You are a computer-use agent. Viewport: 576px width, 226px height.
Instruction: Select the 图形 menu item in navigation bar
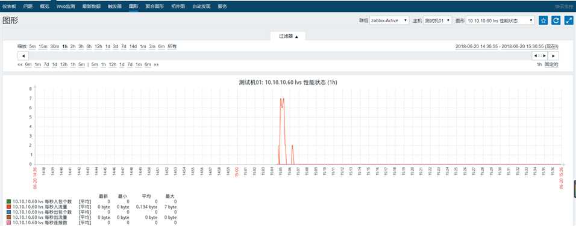134,6
